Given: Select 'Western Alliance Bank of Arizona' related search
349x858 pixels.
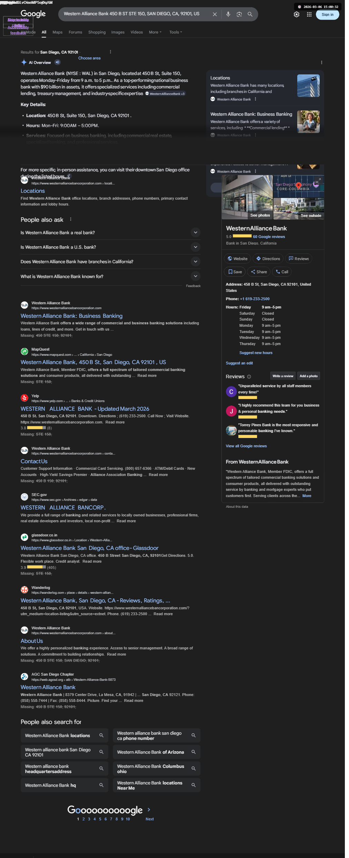Looking at the screenshot, I should point(157,752).
